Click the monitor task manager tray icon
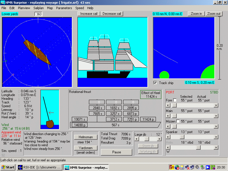This screenshot has width=228, height=171. pos(182,167)
